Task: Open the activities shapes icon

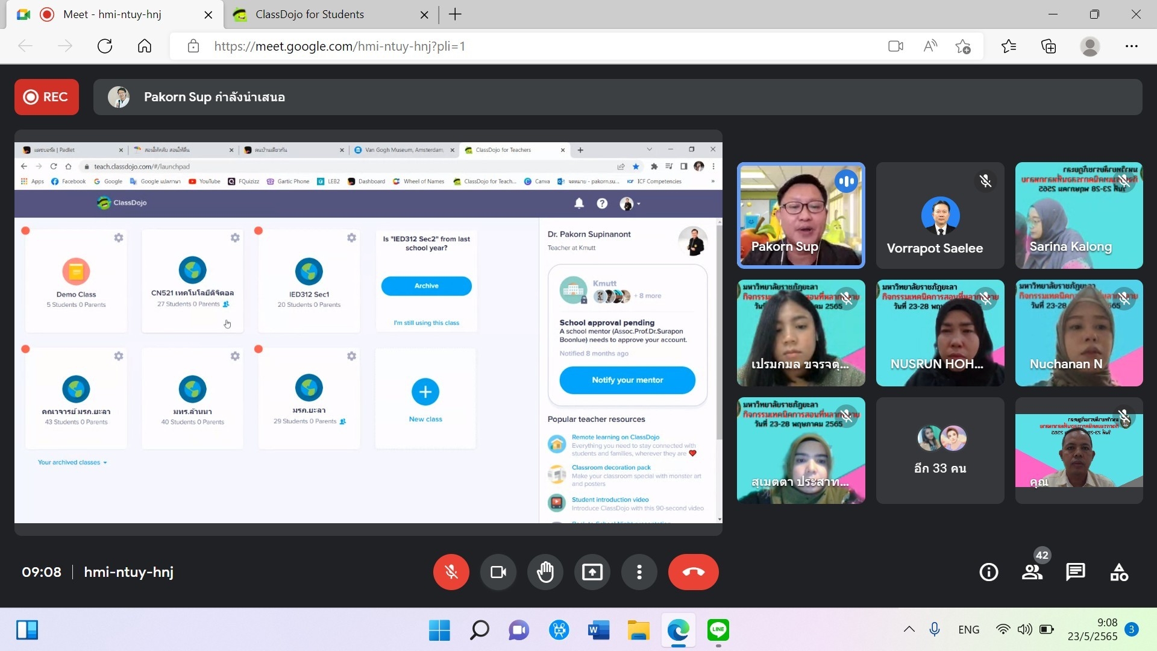Action: tap(1118, 571)
